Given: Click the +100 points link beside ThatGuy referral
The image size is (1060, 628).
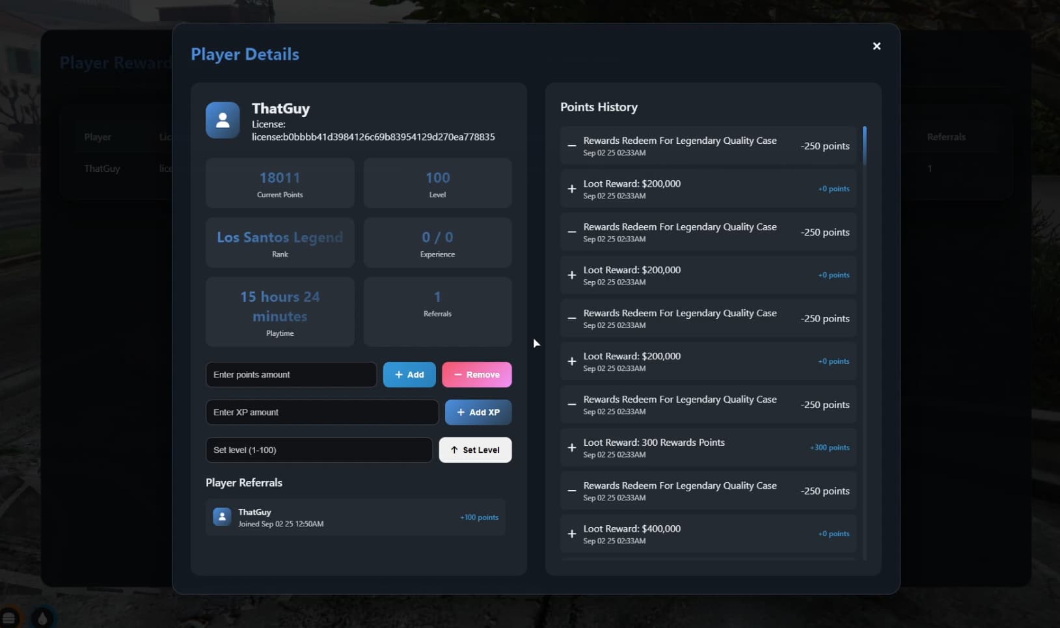Looking at the screenshot, I should tap(479, 517).
